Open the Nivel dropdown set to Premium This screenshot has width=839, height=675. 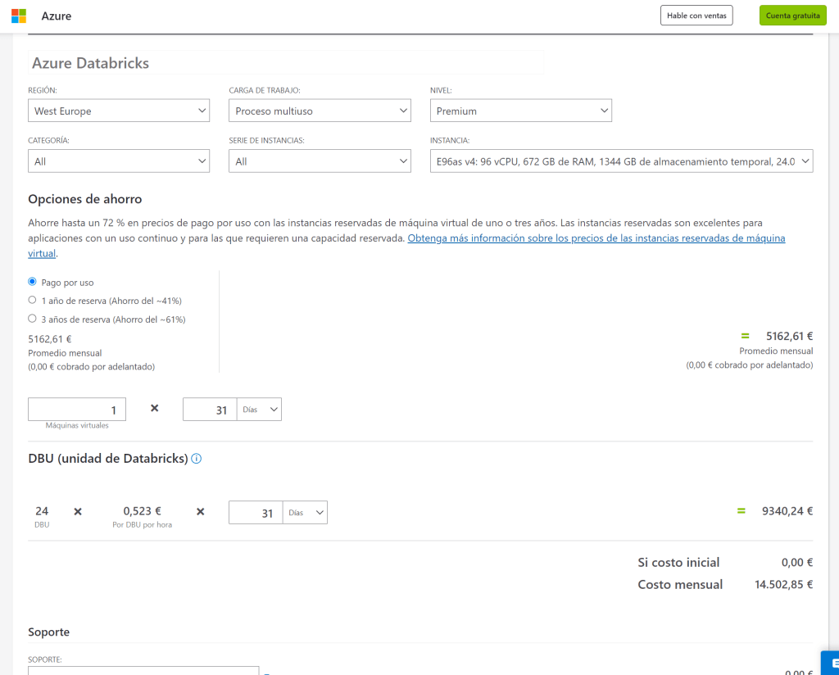(x=520, y=111)
